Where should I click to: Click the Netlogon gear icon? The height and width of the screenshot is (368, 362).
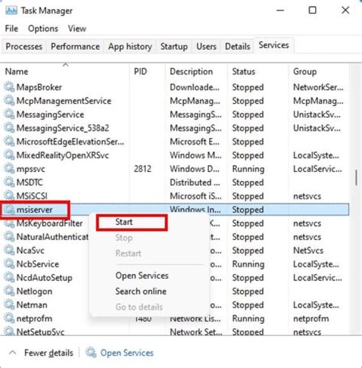click(10, 291)
